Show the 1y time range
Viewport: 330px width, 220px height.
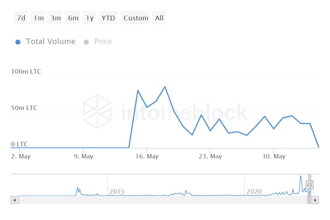tap(90, 18)
